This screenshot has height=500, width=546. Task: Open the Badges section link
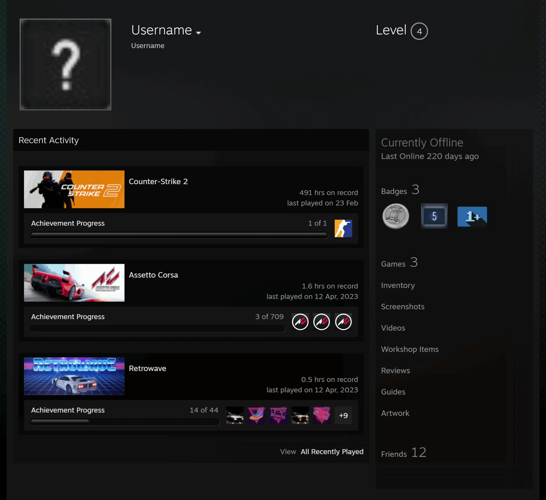pos(400,190)
